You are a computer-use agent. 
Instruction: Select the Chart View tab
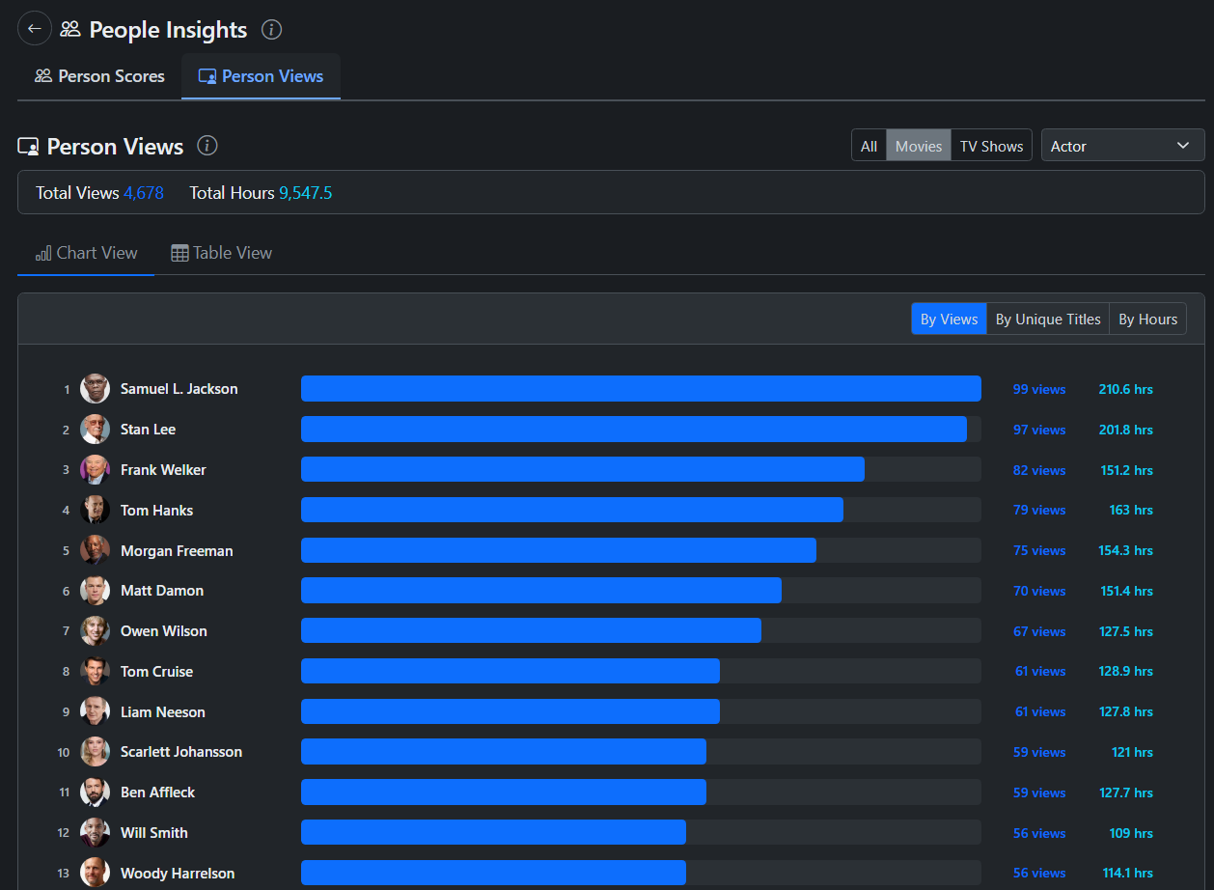(86, 253)
